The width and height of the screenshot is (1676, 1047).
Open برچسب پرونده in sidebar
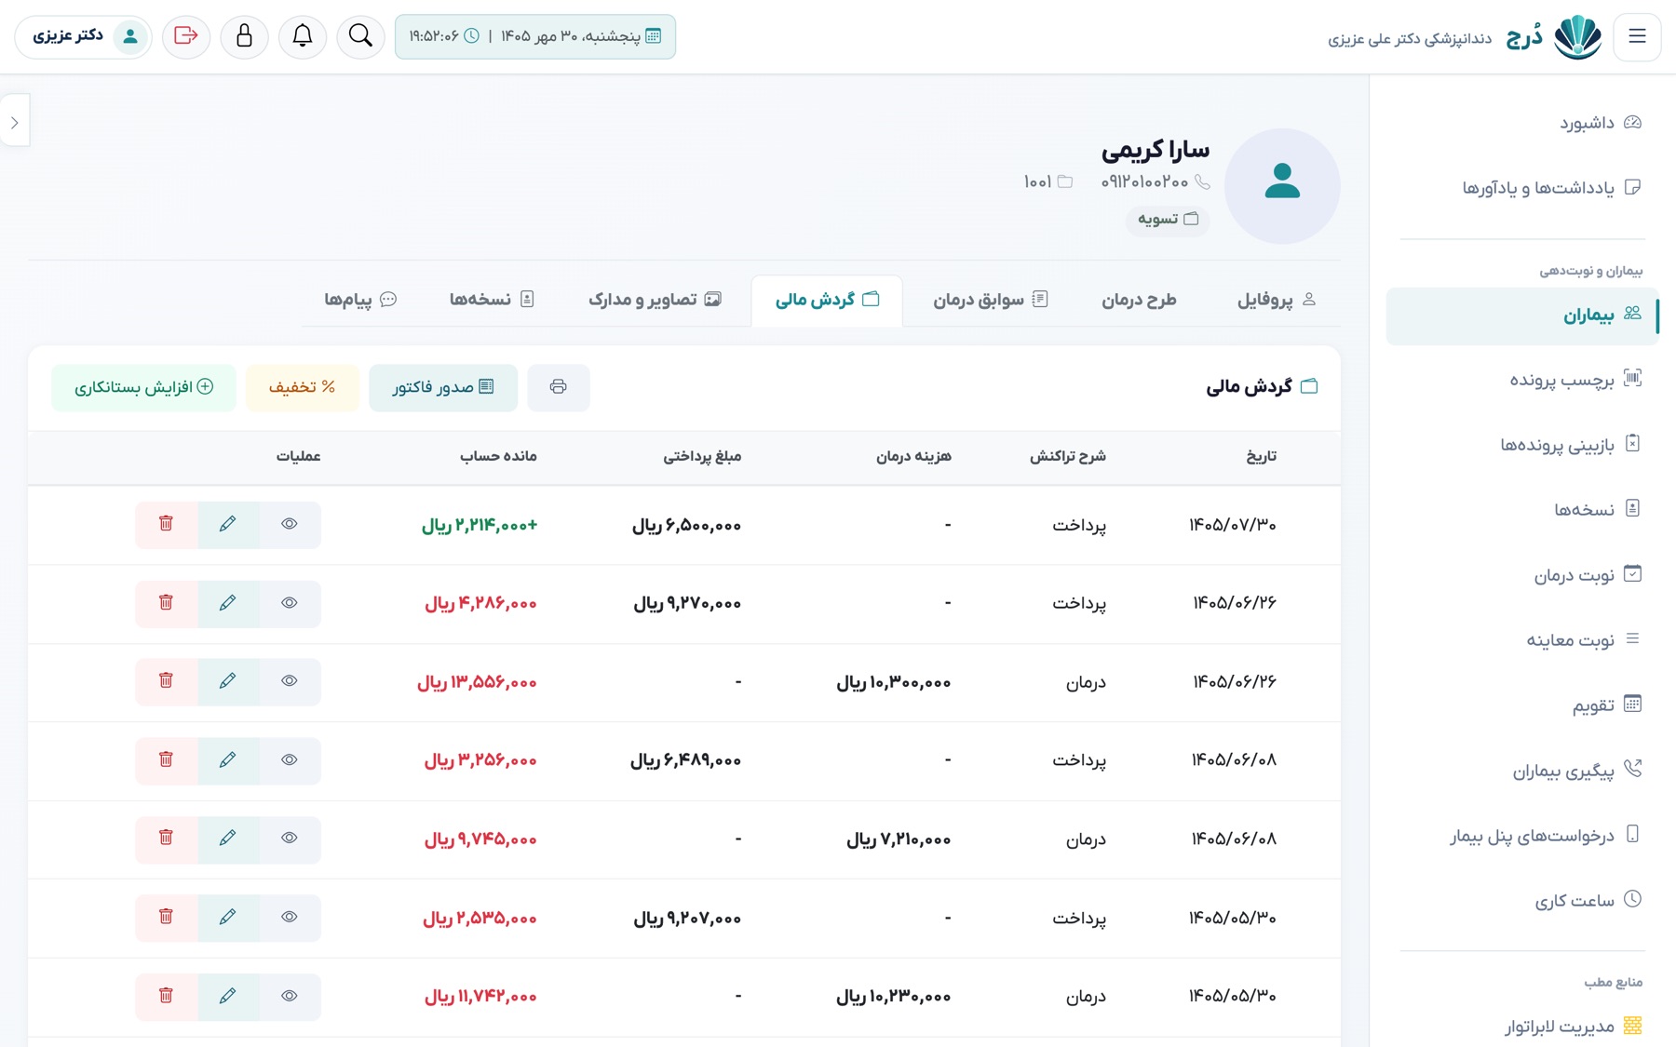click(1521, 380)
